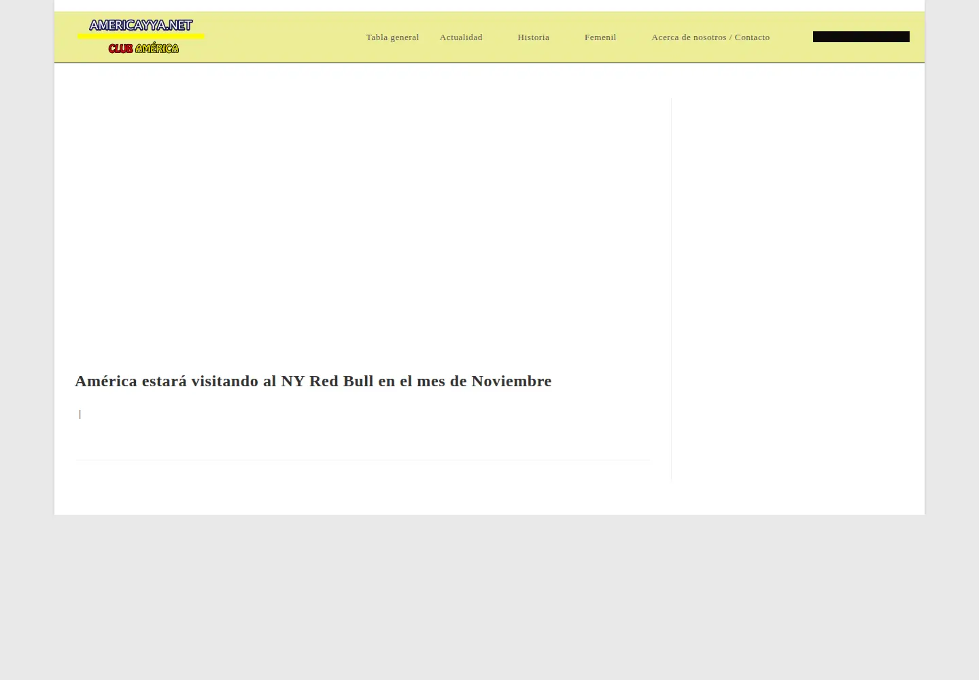Click the black search field in header
979x680 pixels.
861,37
